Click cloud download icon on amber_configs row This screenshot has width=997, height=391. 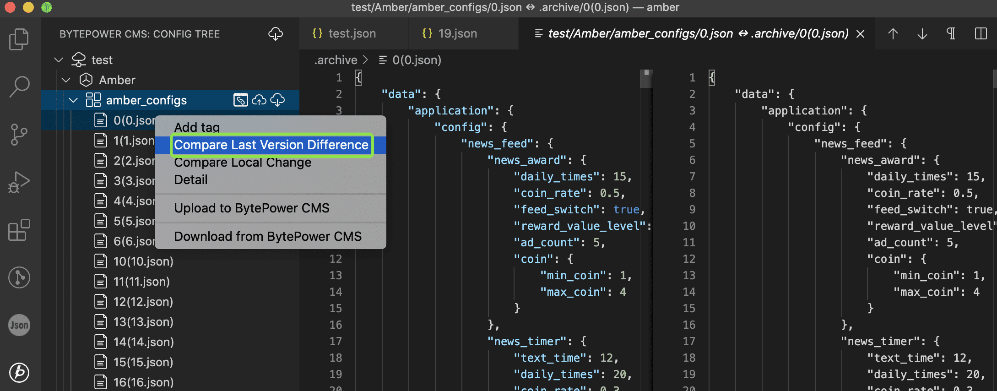tap(277, 100)
